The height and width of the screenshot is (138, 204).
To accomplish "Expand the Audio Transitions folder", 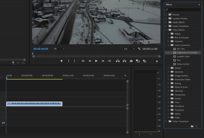I will (166, 26).
